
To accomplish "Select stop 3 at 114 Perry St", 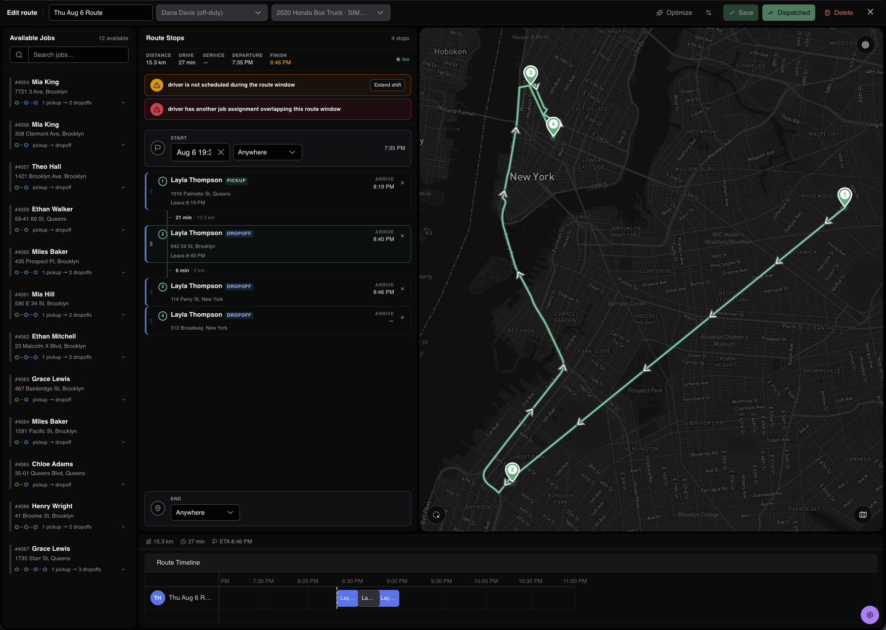I will (x=278, y=292).
